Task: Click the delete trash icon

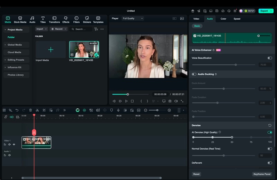Action: click(x=30, y=110)
